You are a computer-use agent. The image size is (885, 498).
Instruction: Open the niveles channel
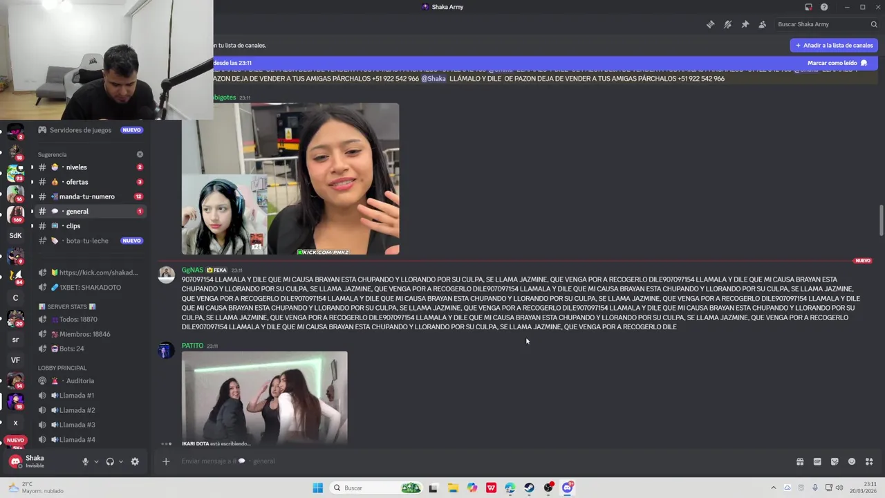[89, 167]
